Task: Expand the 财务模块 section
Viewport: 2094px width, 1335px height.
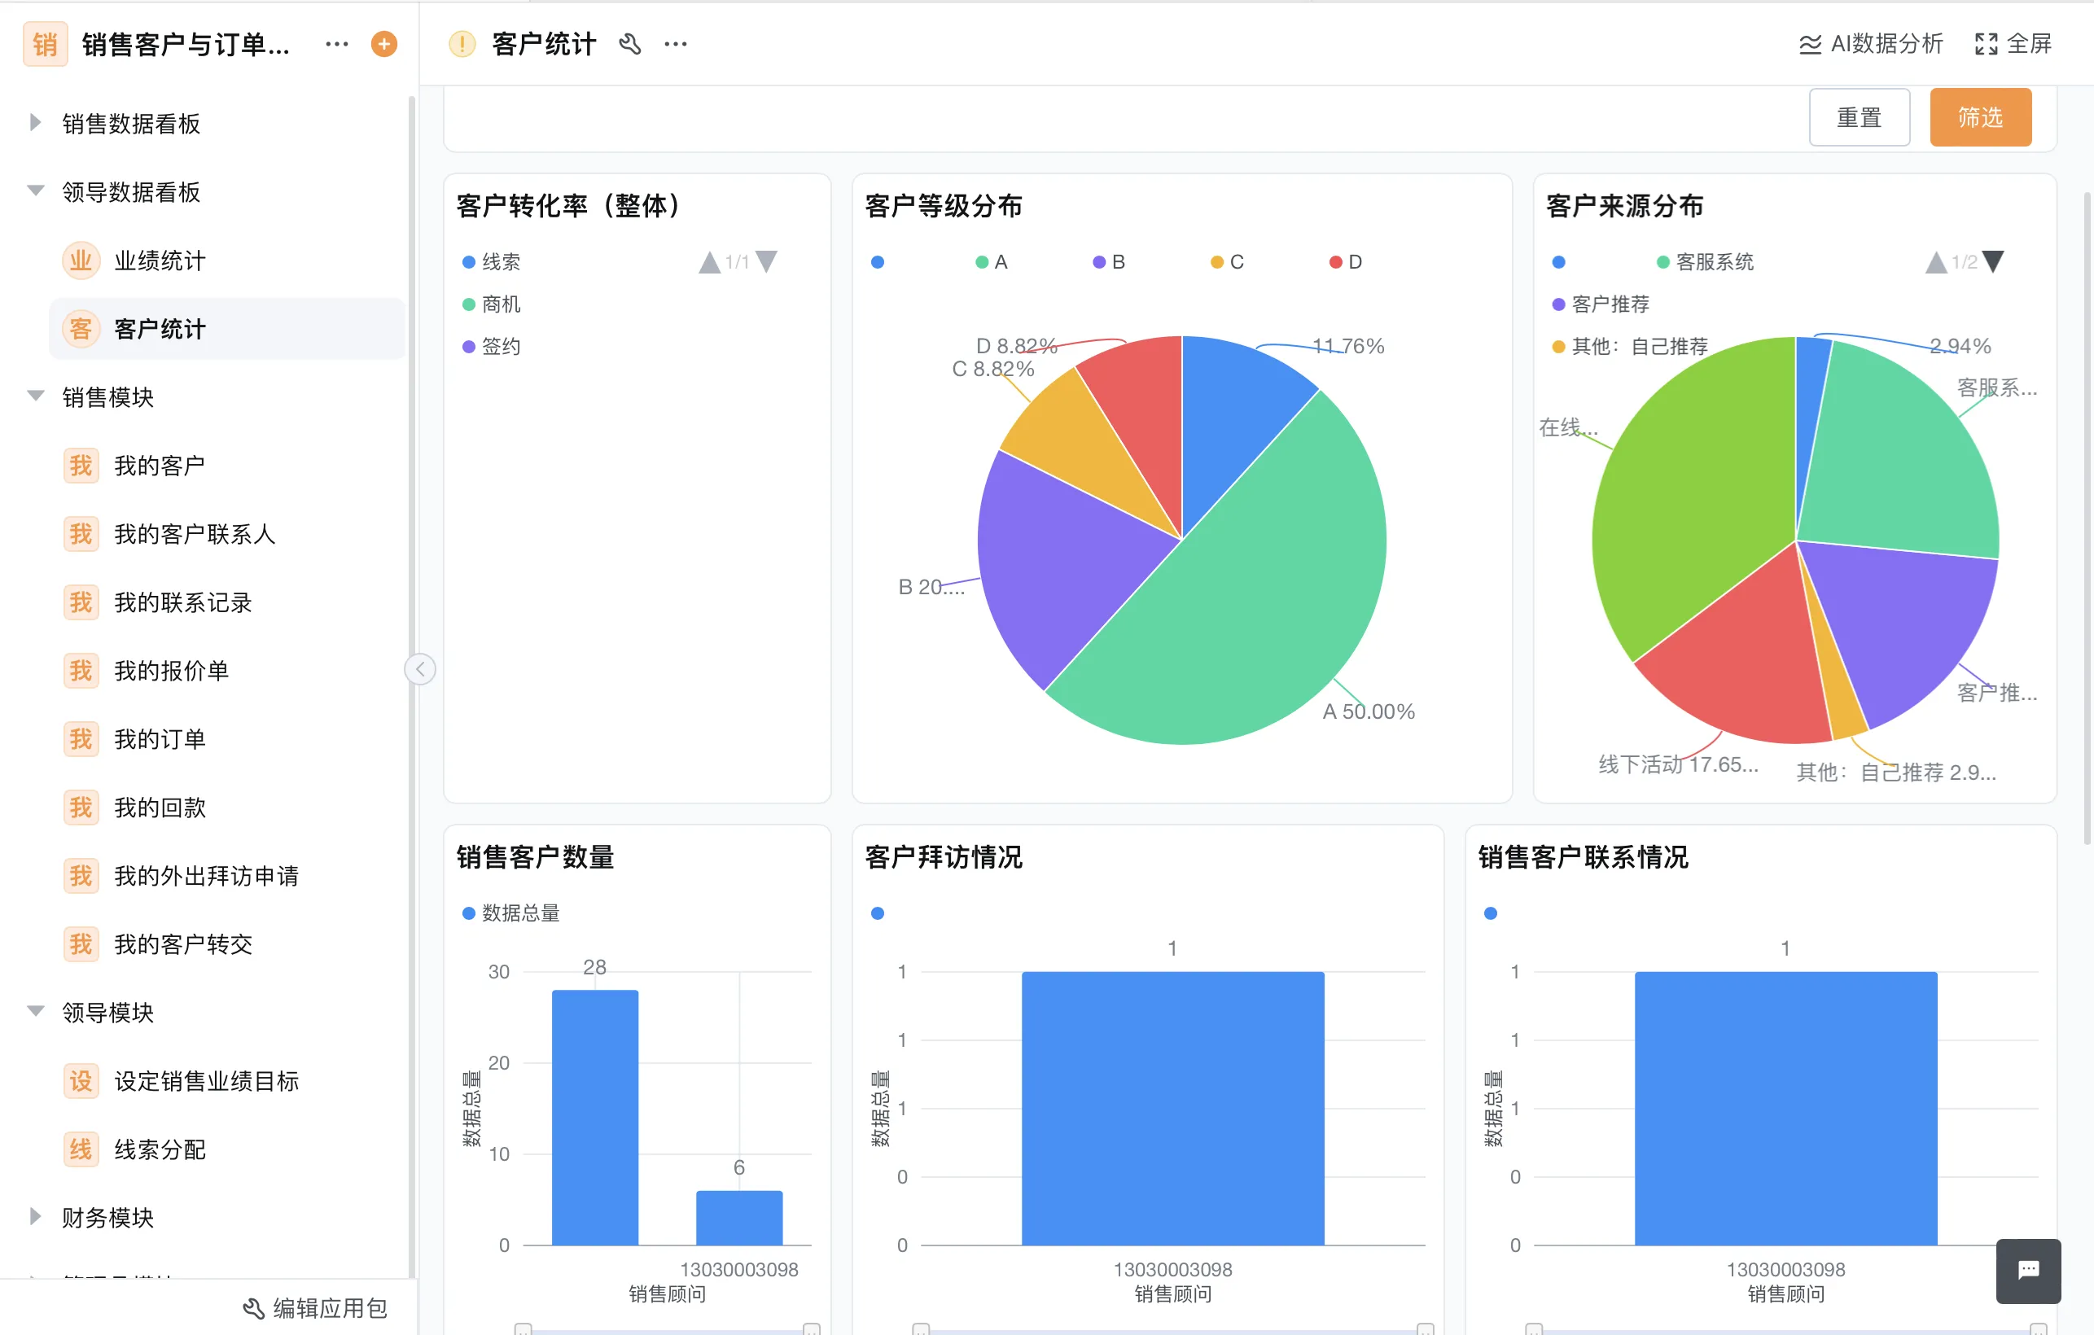Action: (x=35, y=1218)
